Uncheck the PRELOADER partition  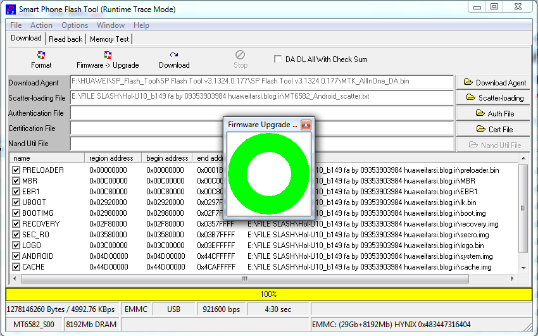(16, 170)
